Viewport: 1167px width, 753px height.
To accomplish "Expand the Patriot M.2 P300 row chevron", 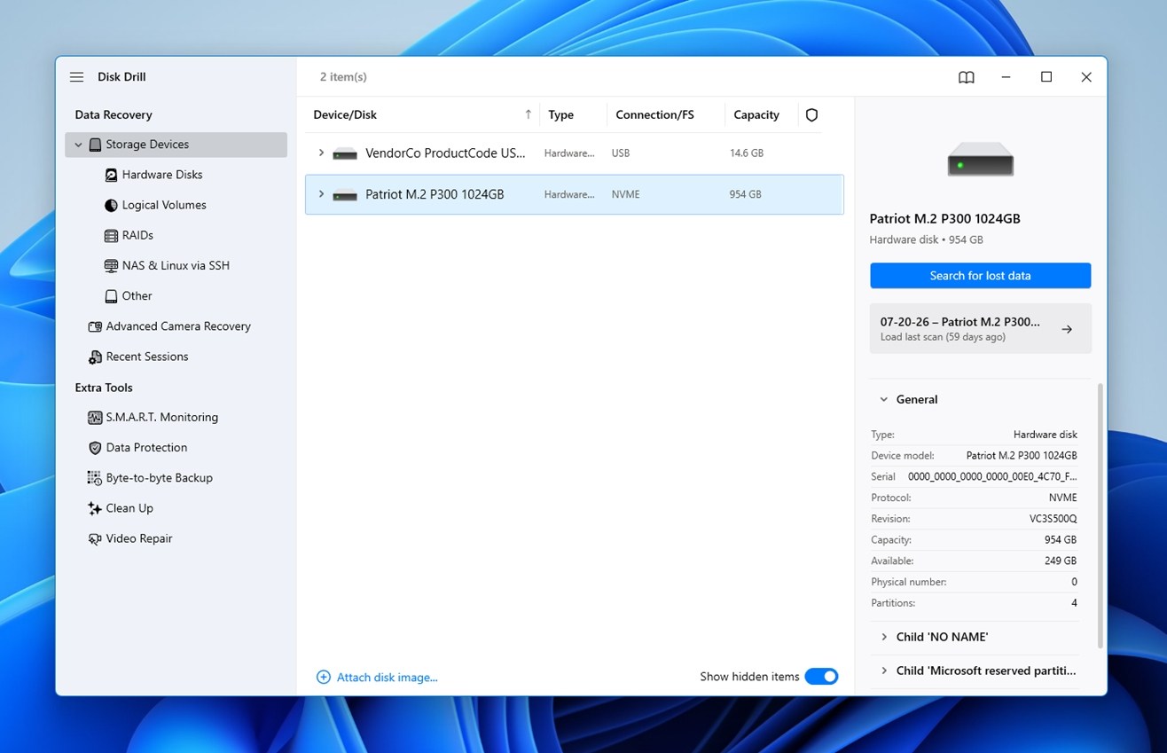I will (x=321, y=194).
